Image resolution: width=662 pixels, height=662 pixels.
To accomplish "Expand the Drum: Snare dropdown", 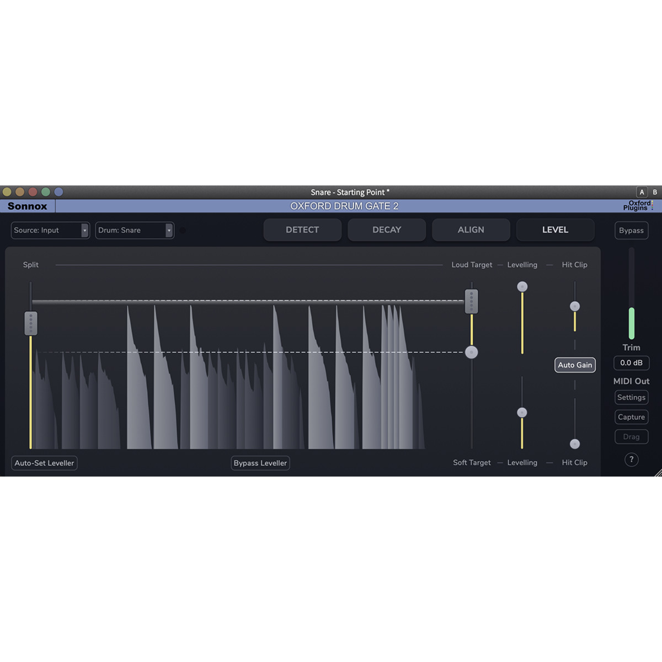I will (134, 231).
